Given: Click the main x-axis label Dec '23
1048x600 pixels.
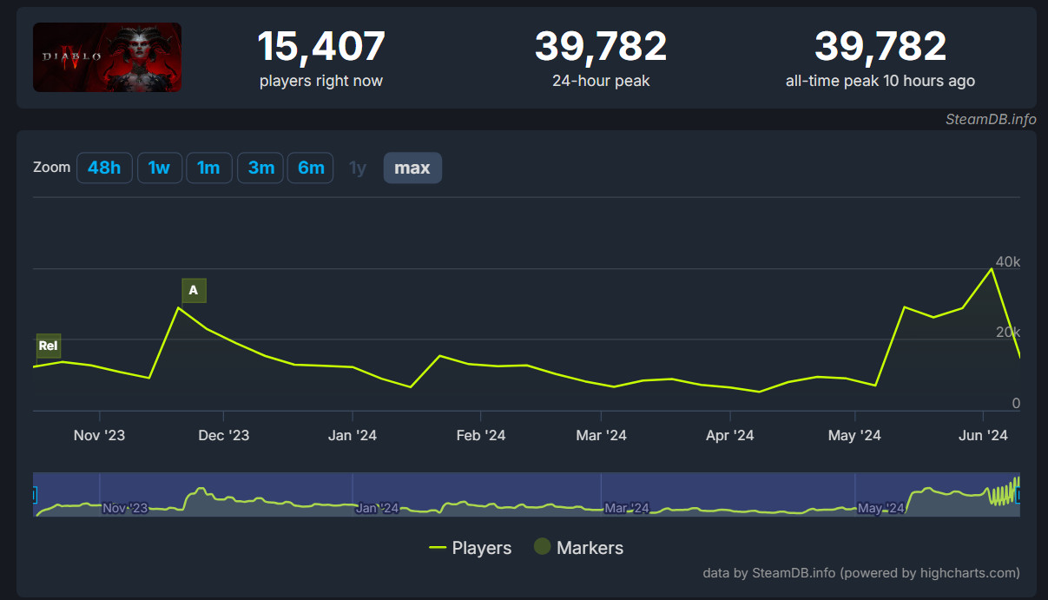Looking at the screenshot, I should click(x=224, y=435).
